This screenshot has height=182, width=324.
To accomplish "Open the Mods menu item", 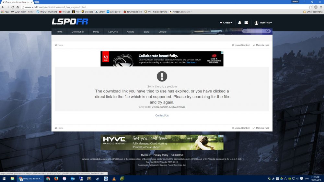I will (x=96, y=32).
